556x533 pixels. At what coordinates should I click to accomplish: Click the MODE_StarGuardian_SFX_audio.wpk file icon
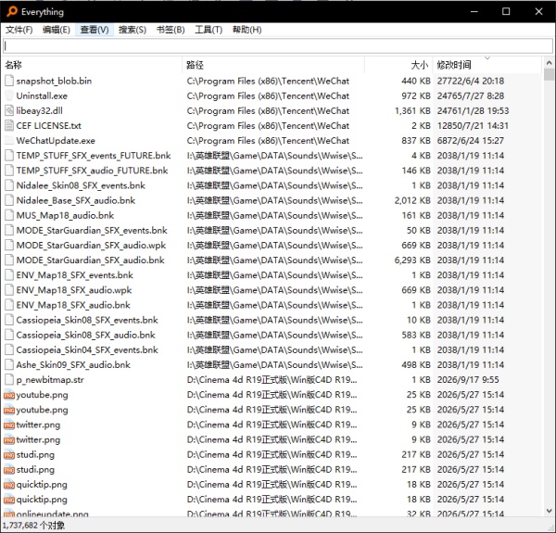(x=9, y=245)
